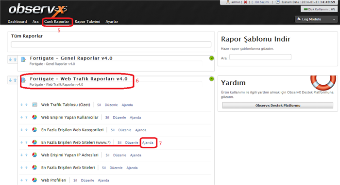Open Ajanda for Web Siteleri (www.*)

point(148,143)
